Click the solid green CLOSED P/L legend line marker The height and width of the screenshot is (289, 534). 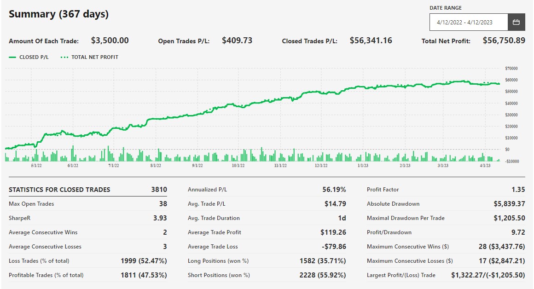pos(12,57)
